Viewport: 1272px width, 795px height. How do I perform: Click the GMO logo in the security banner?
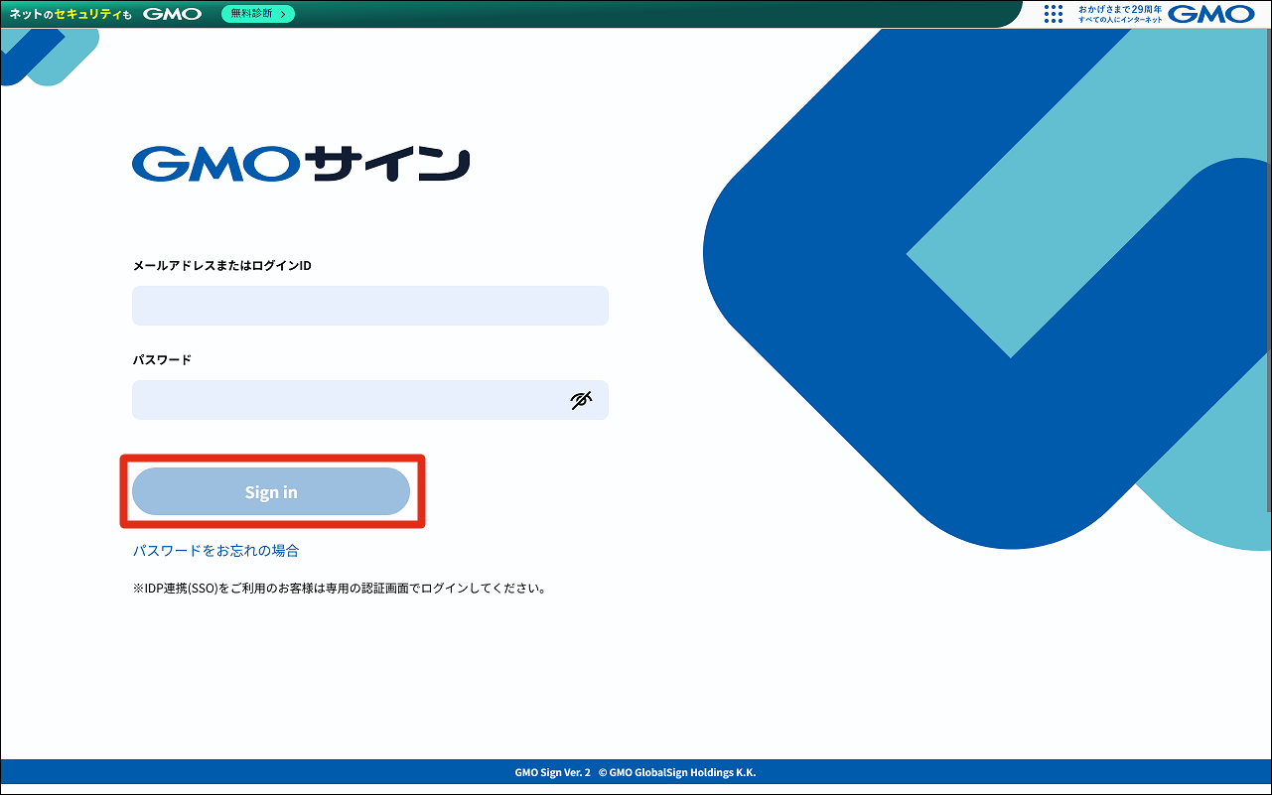coord(172,14)
